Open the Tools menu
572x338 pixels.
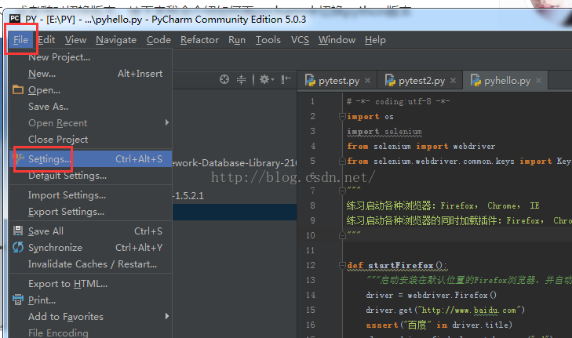[268, 40]
